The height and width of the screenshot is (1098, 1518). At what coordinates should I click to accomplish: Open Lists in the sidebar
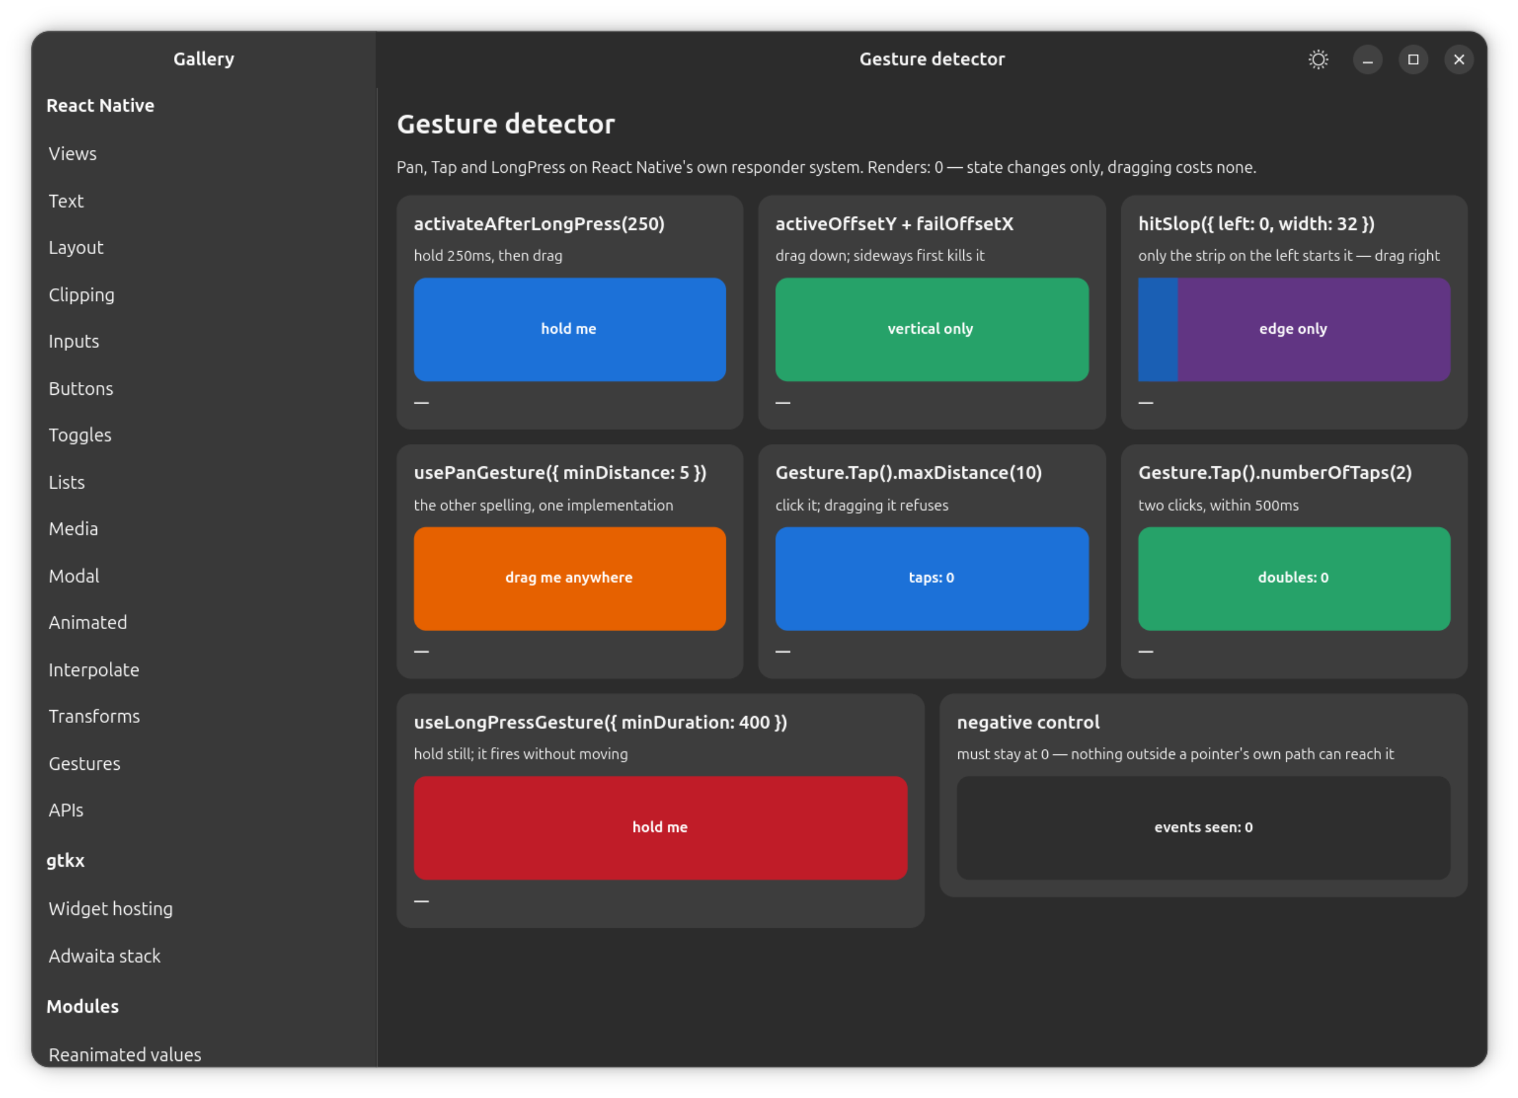tap(204, 482)
